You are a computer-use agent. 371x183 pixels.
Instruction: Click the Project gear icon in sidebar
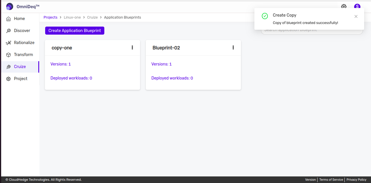[9, 79]
